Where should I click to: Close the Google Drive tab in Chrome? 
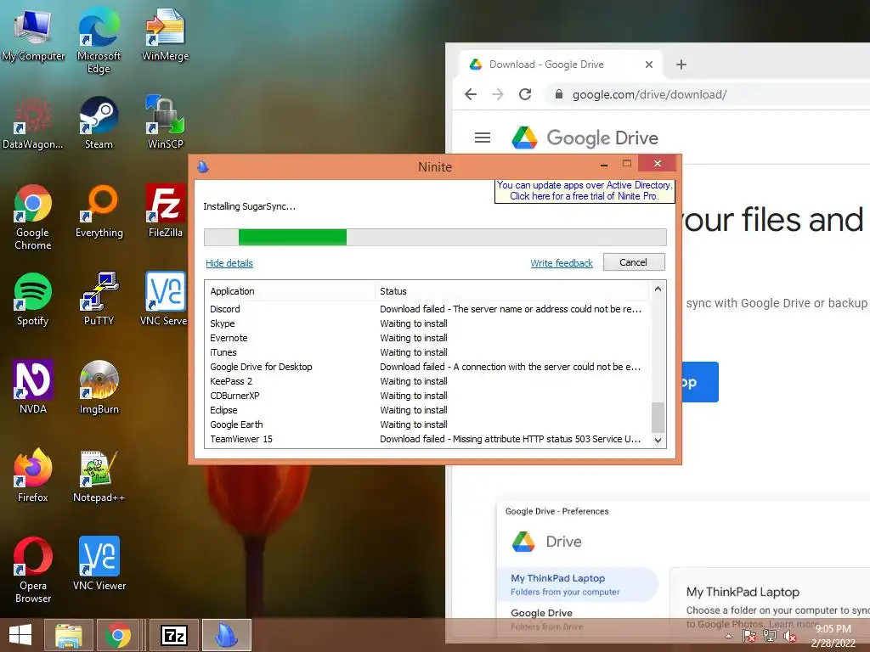click(648, 65)
